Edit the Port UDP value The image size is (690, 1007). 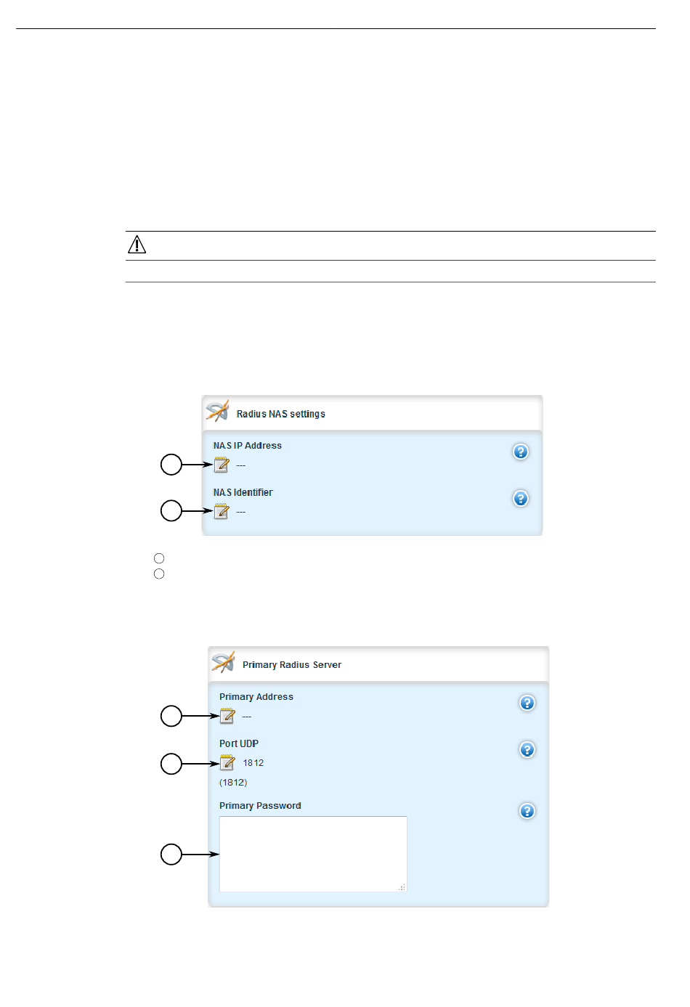point(227,763)
